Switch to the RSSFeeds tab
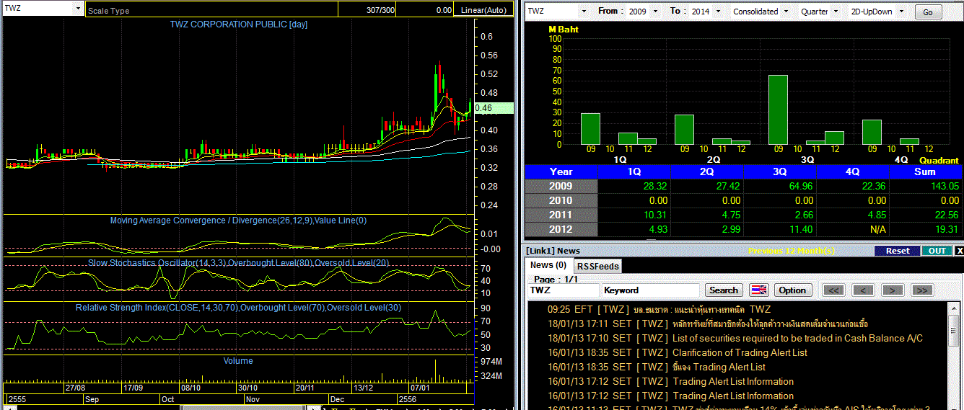The height and width of the screenshot is (410, 964). click(x=598, y=266)
